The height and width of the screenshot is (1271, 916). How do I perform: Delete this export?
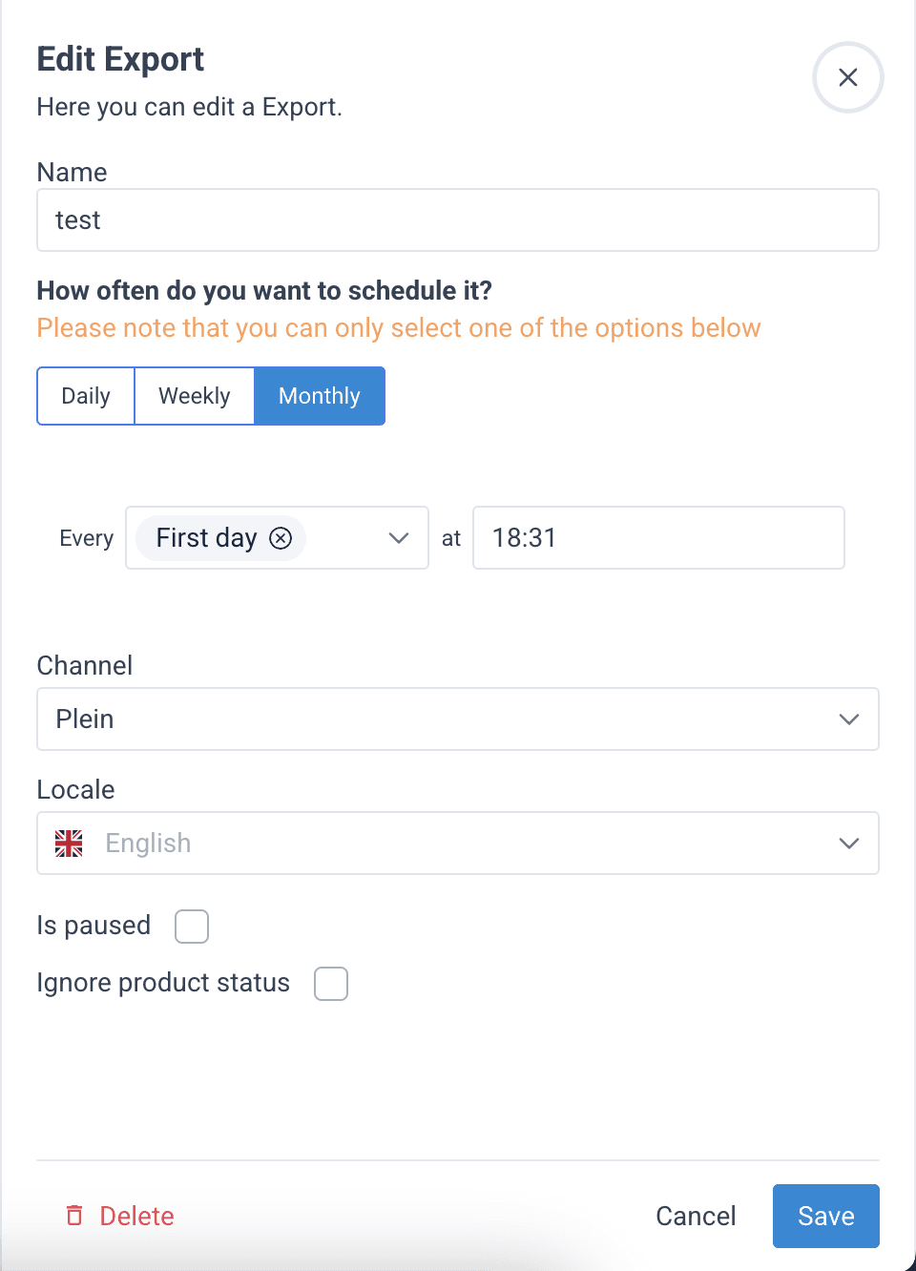pos(136,1216)
